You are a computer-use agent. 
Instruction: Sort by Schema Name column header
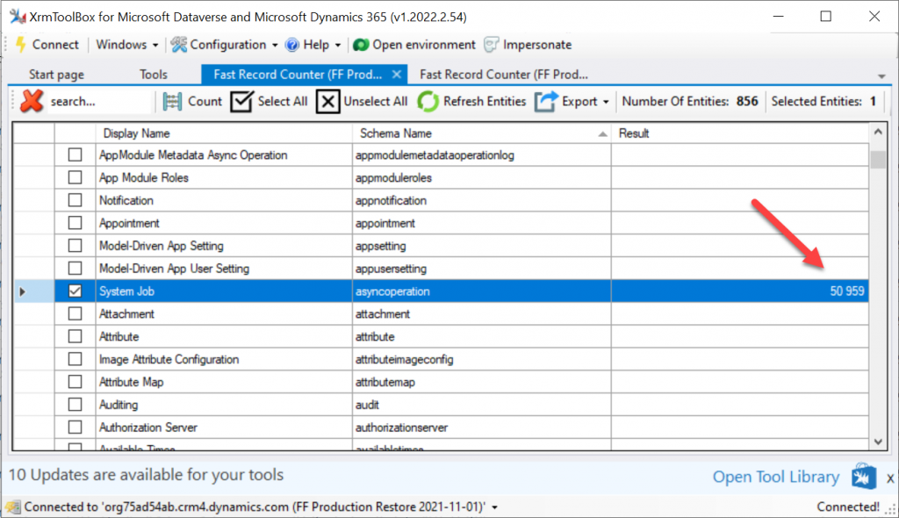coord(482,133)
